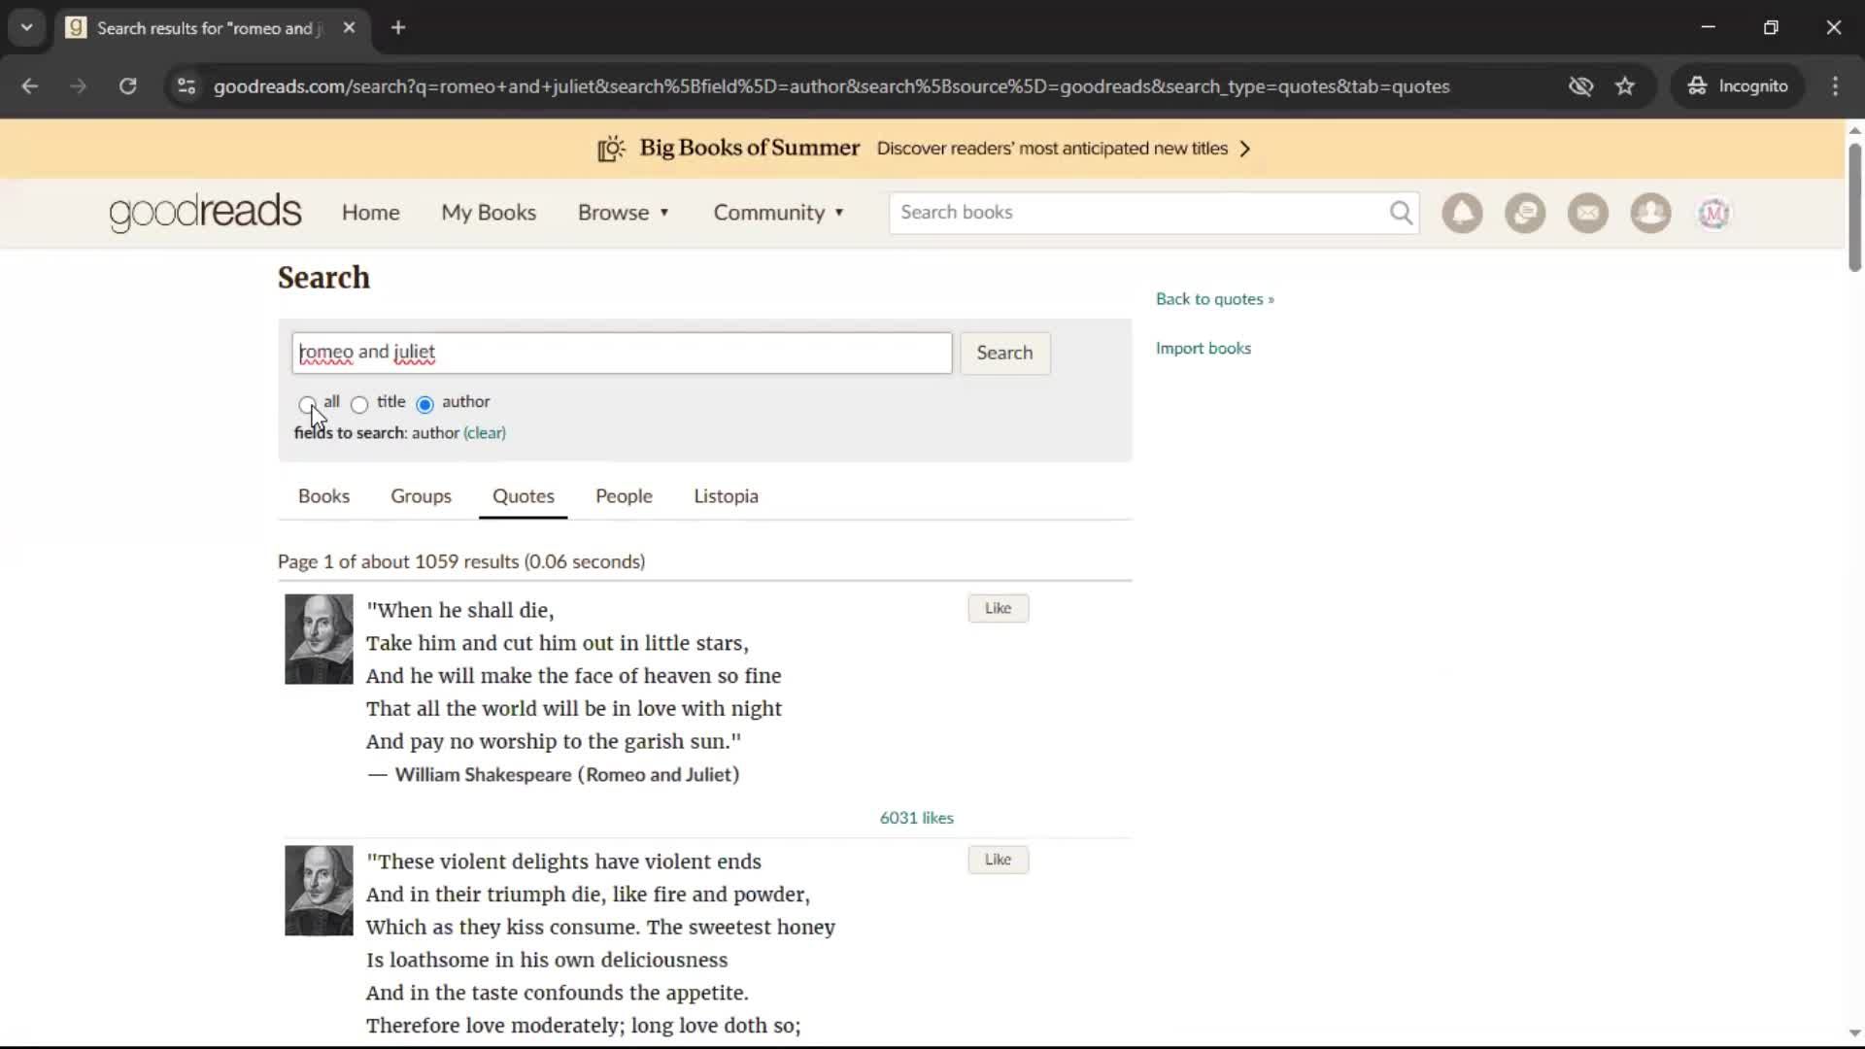1865x1049 pixels.
Task: Select the 'author' radio button
Action: click(x=424, y=404)
